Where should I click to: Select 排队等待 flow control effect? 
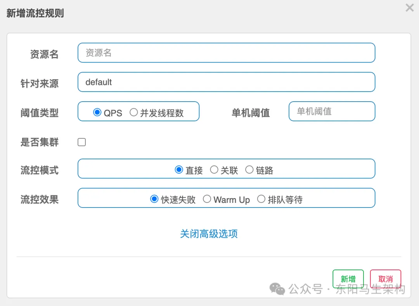tap(261, 199)
